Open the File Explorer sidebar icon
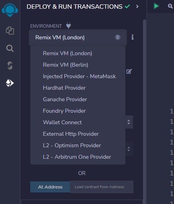The image size is (174, 204). coord(10,31)
